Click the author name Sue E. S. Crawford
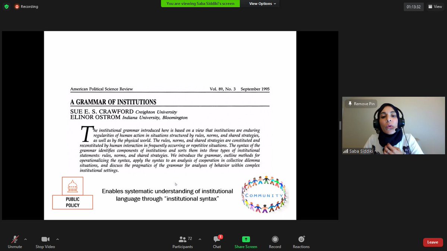This screenshot has height=251, width=447. tap(102, 112)
